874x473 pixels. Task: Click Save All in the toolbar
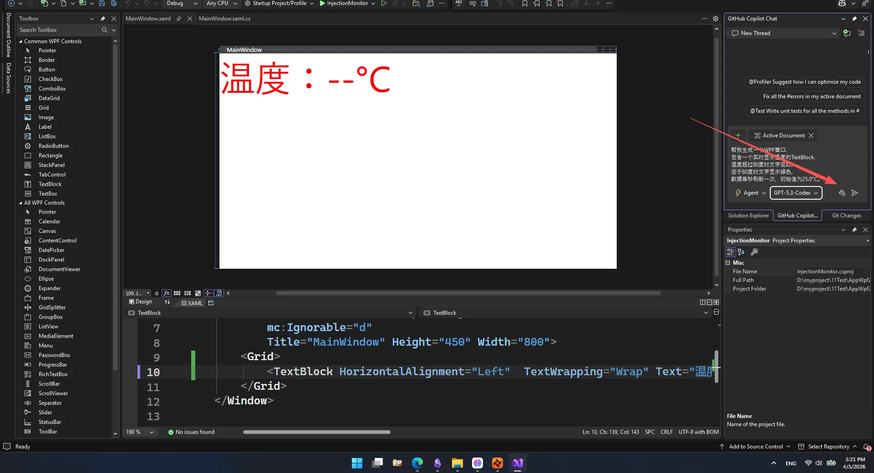tap(113, 4)
